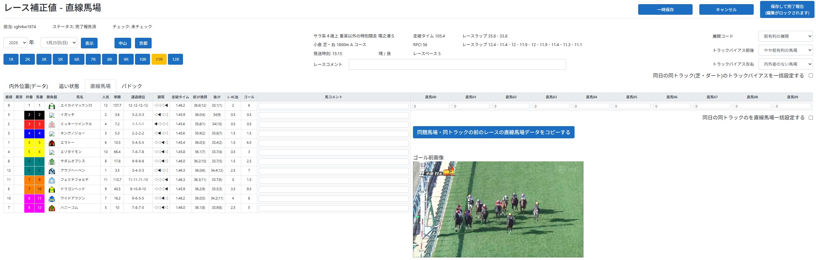This screenshot has height=260, width=816.
Task: Open the トラックバイアス左右 dropdown
Action: tap(785, 64)
